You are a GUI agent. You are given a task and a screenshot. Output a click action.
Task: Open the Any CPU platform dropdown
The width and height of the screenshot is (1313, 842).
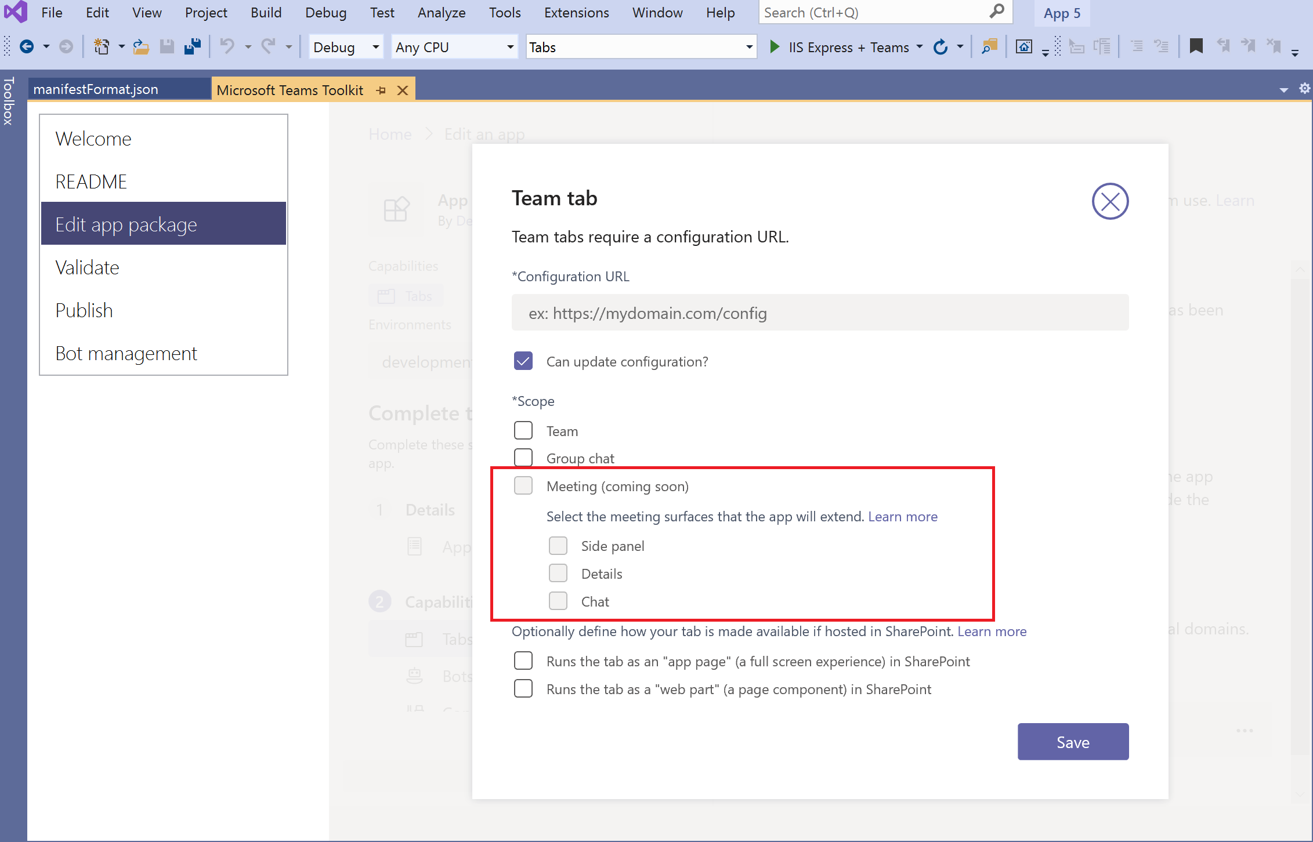pos(509,47)
